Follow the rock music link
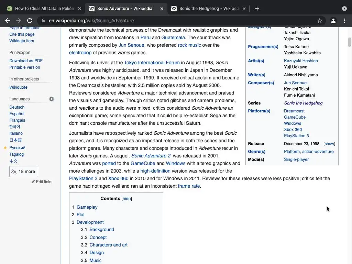Image resolution: width=352 pixels, height=264 pixels. (189, 45)
